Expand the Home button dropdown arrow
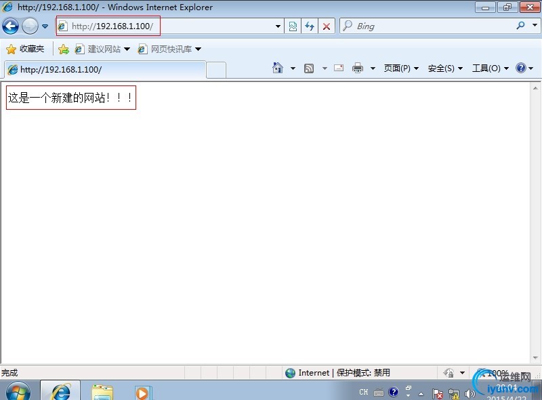 click(x=293, y=68)
